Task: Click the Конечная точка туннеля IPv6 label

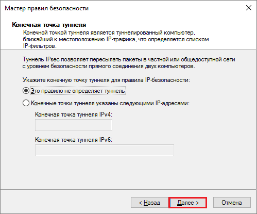Action: tap(74, 140)
